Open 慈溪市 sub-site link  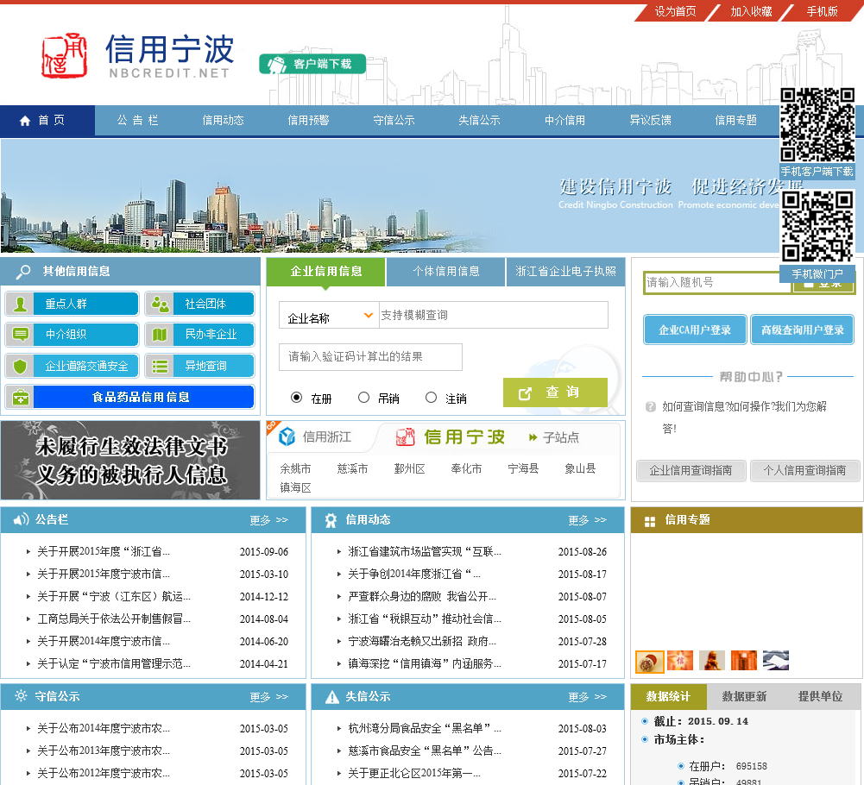click(353, 468)
